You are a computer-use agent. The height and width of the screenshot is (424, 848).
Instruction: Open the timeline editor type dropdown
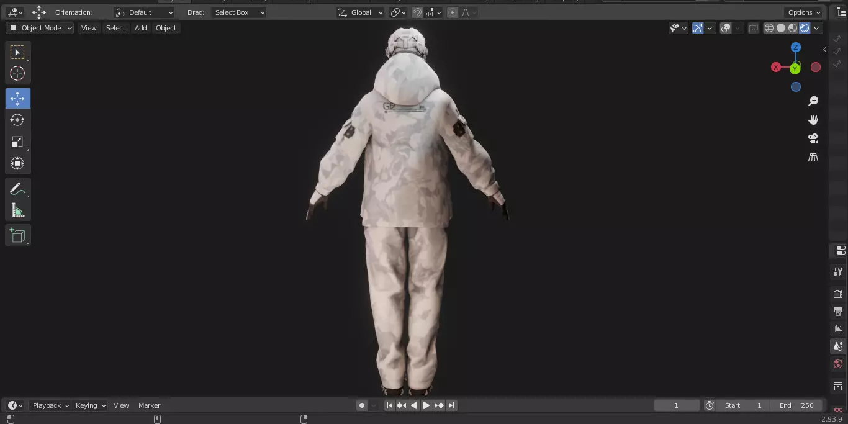coord(15,405)
